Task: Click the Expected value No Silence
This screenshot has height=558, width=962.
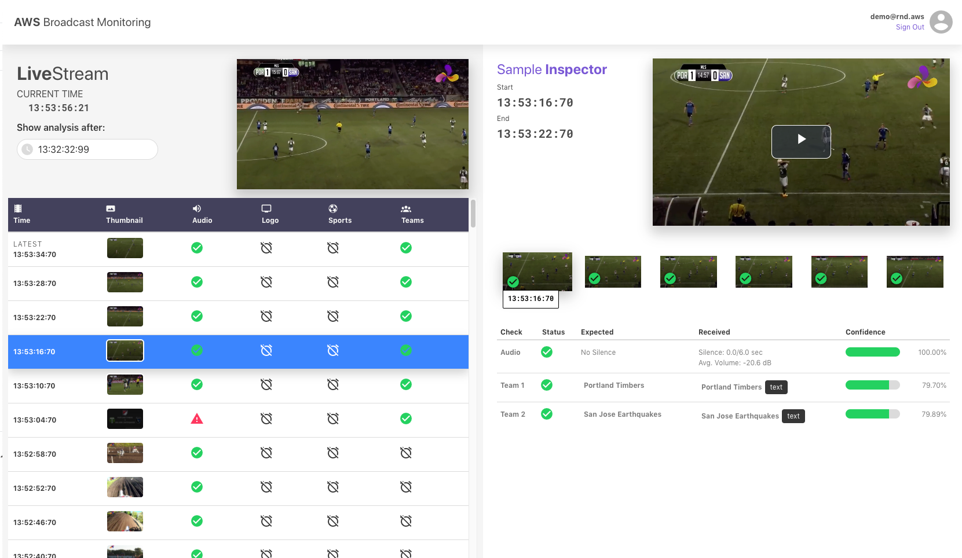Action: coord(598,353)
